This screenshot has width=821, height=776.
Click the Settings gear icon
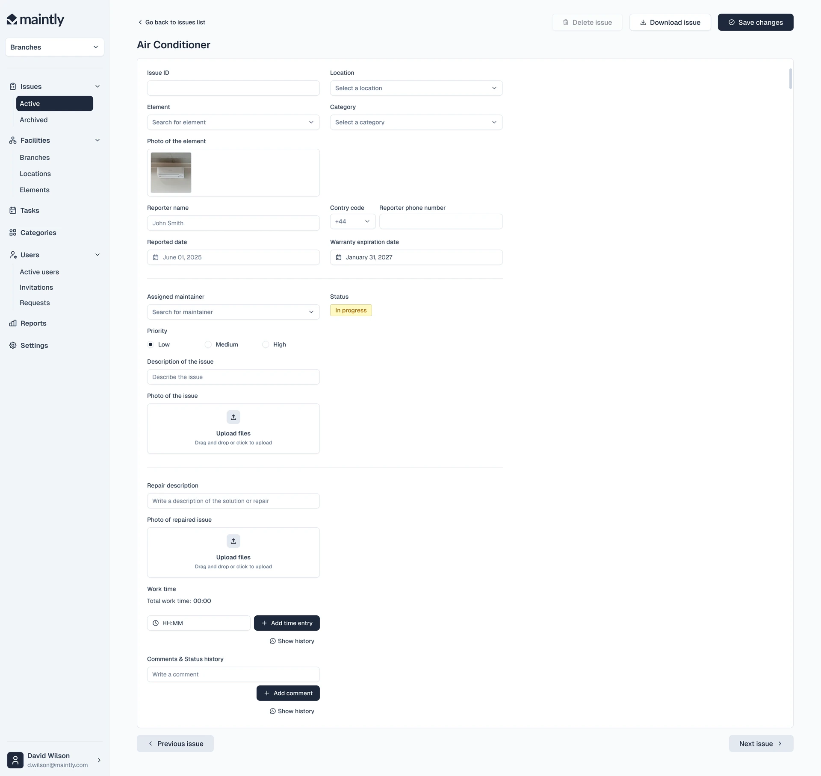click(13, 345)
